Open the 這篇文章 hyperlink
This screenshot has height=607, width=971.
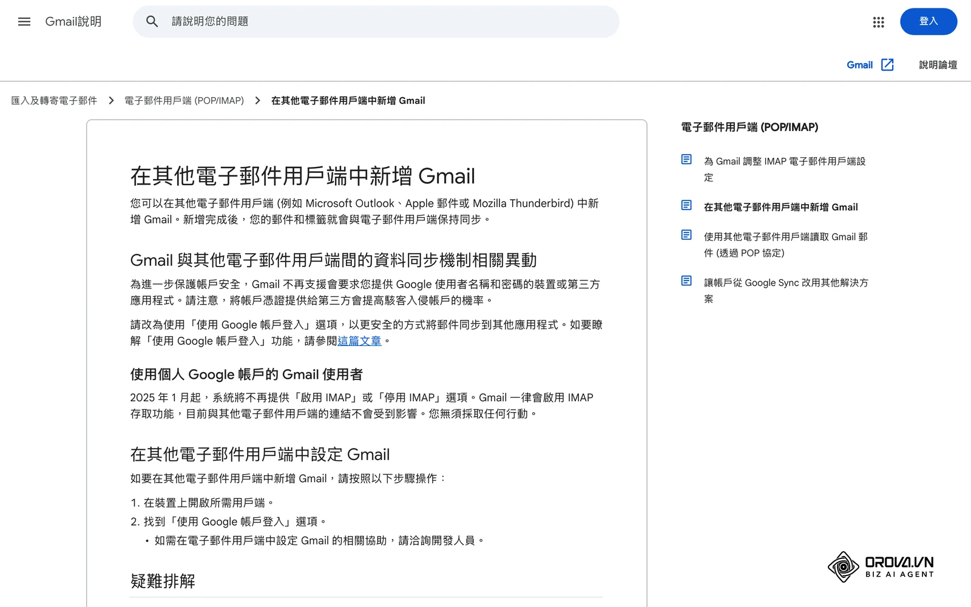(x=359, y=341)
